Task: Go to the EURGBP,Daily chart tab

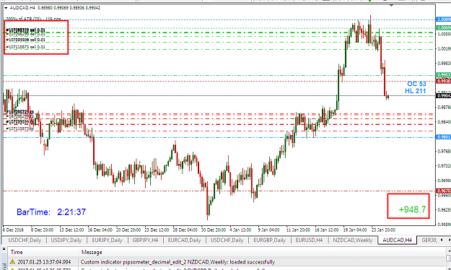Action: (269, 240)
